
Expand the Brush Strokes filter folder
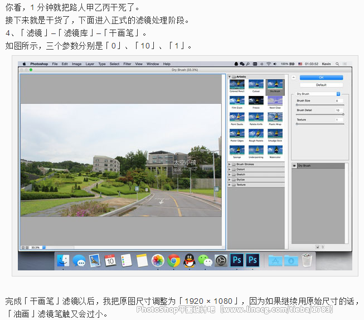[x=230, y=164]
